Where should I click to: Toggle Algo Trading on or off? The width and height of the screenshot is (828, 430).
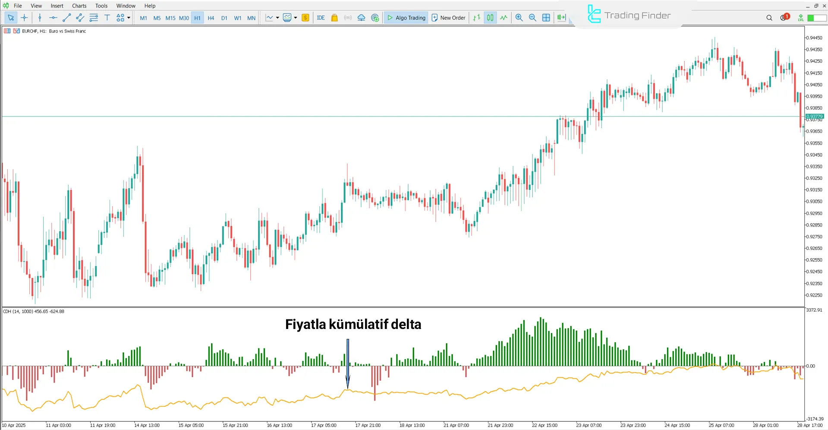(406, 18)
